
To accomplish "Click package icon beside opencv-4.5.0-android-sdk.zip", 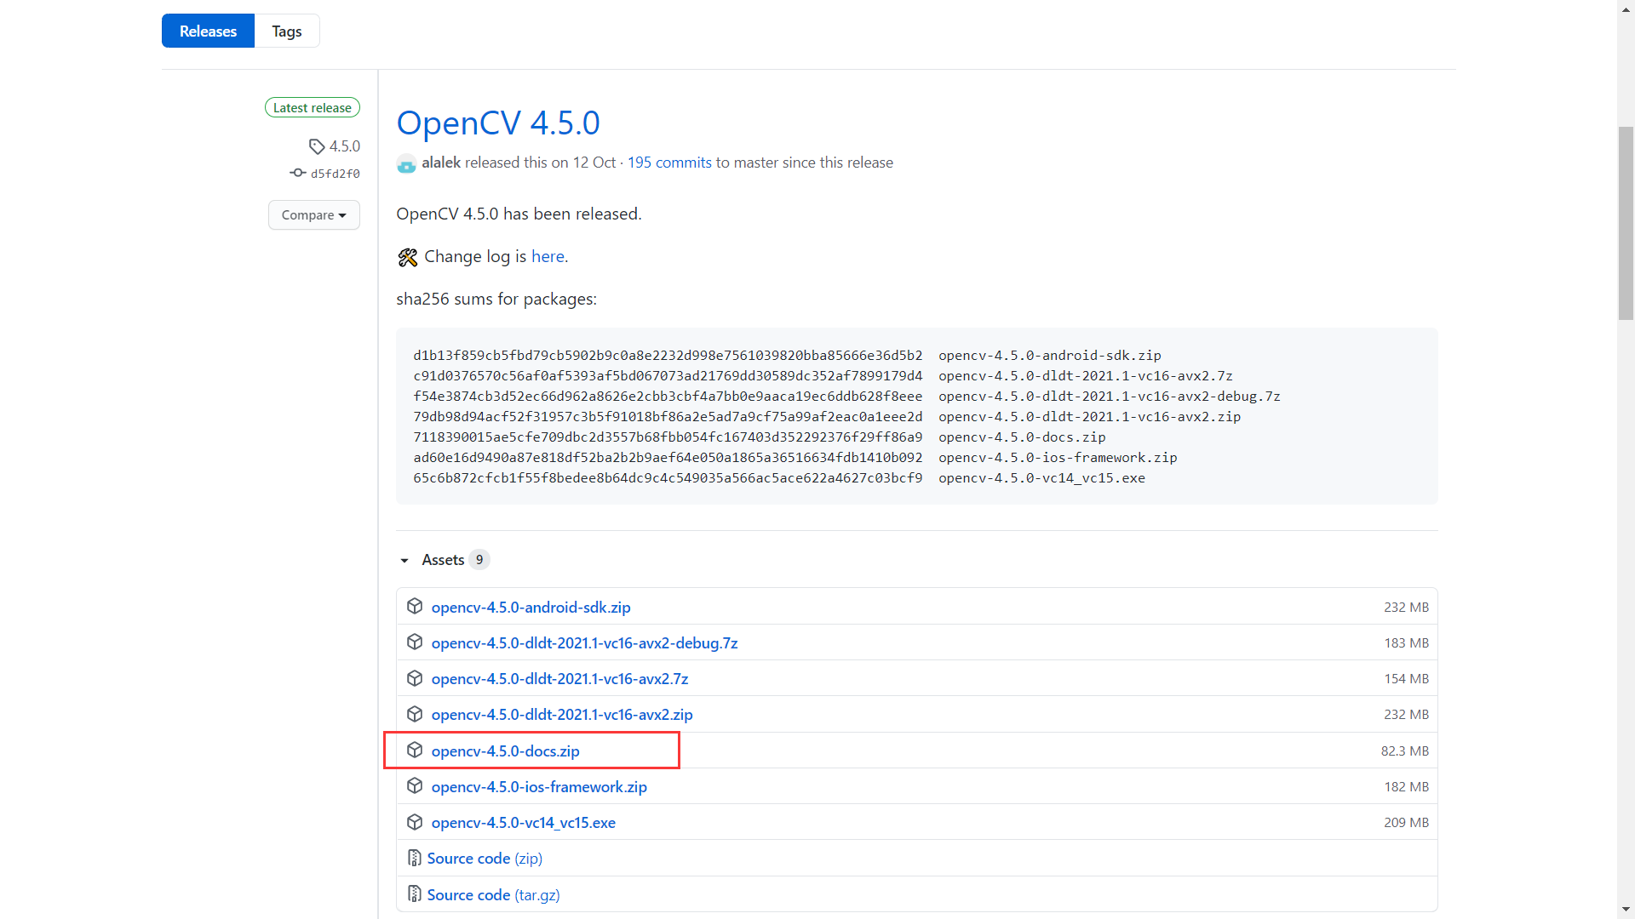I will pyautogui.click(x=415, y=607).
